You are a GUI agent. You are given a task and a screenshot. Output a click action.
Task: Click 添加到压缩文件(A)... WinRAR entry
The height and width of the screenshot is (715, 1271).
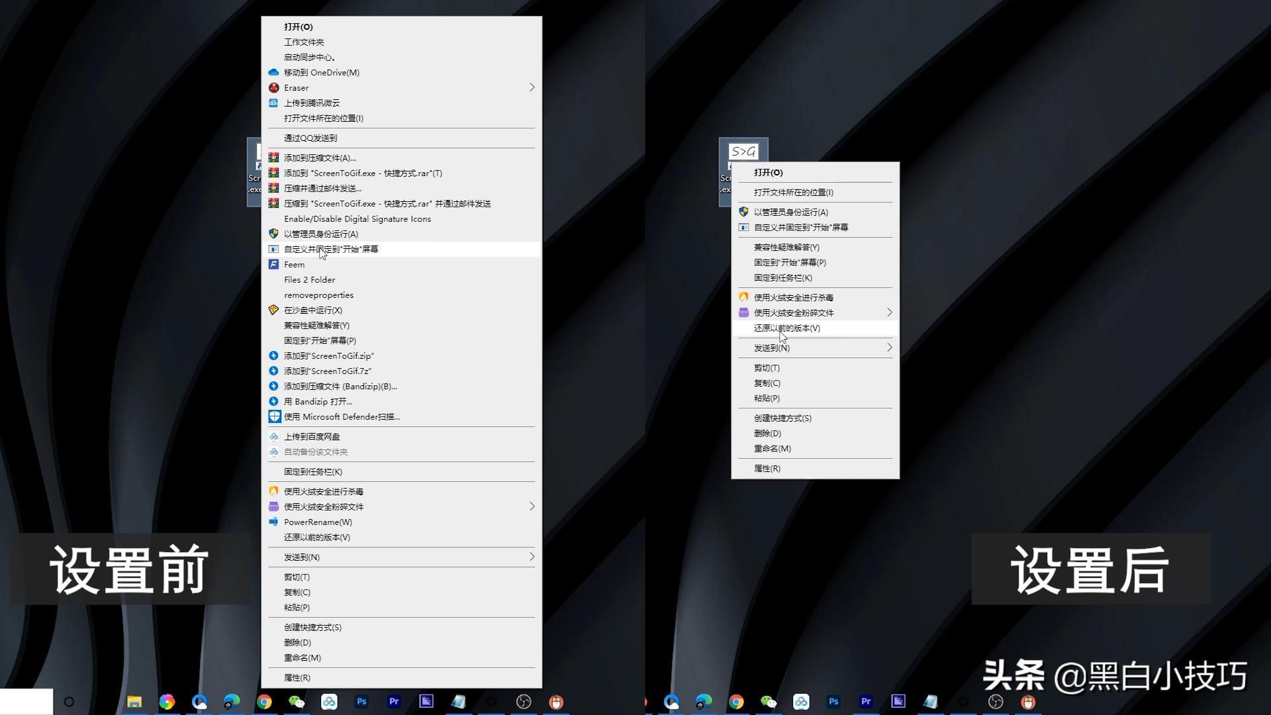320,158
